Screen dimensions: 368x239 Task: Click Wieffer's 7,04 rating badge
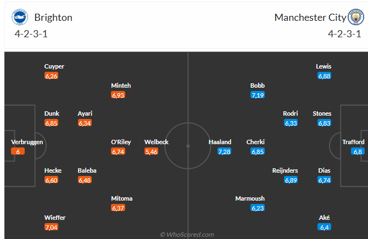tap(51, 227)
